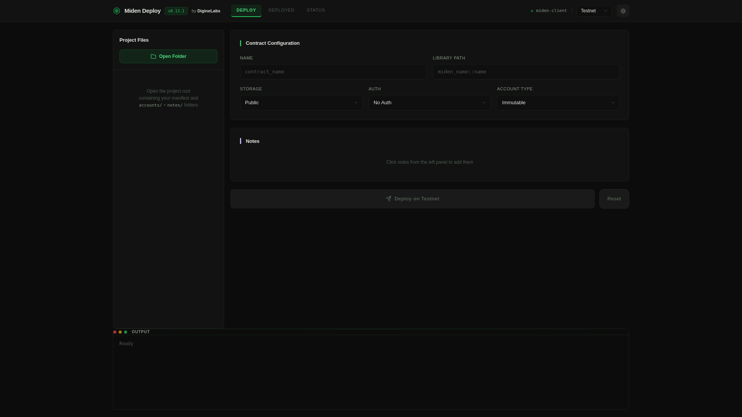Click the Deploy on Testnet button

412,199
